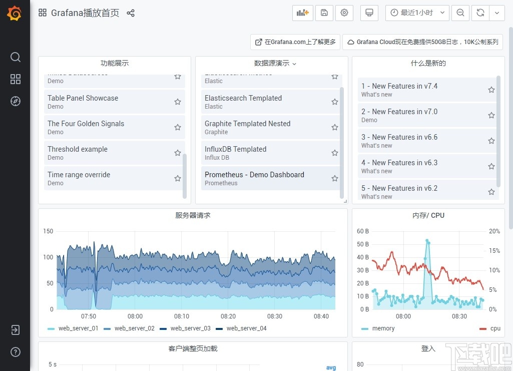Click the Add panel icon in the toolbar

[x=302, y=13]
